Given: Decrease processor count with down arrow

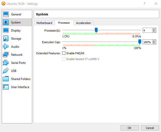Looking at the screenshot, I should [x=154, y=31].
